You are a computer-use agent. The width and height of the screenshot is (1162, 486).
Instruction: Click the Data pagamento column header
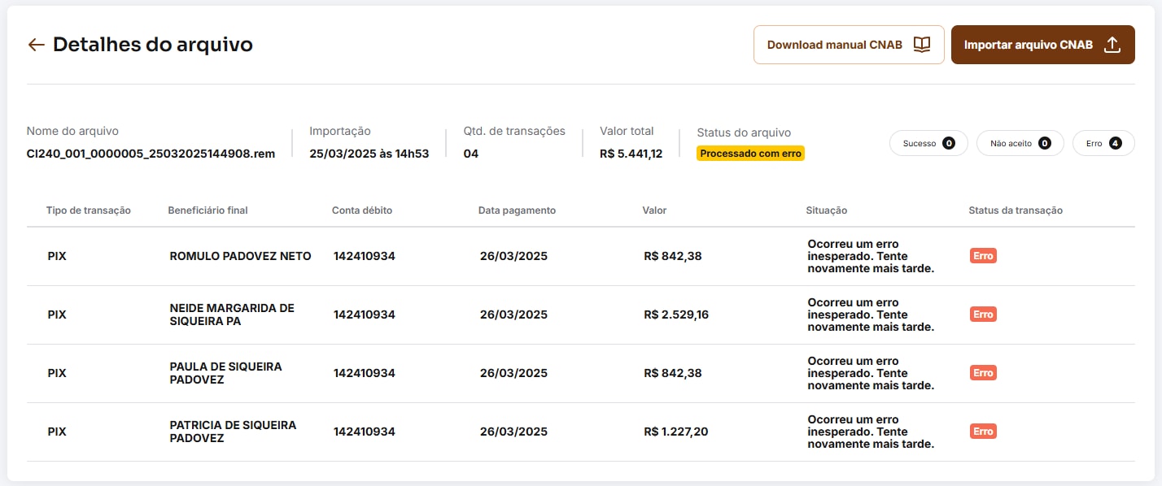tap(517, 210)
